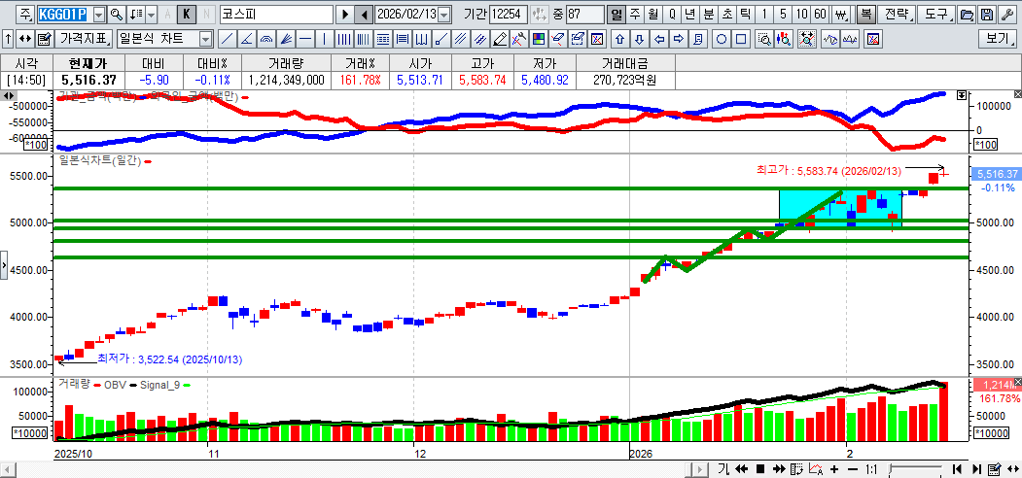The width and height of the screenshot is (1022, 478).
Task: Click the magnifier stock search icon
Action: (117, 15)
